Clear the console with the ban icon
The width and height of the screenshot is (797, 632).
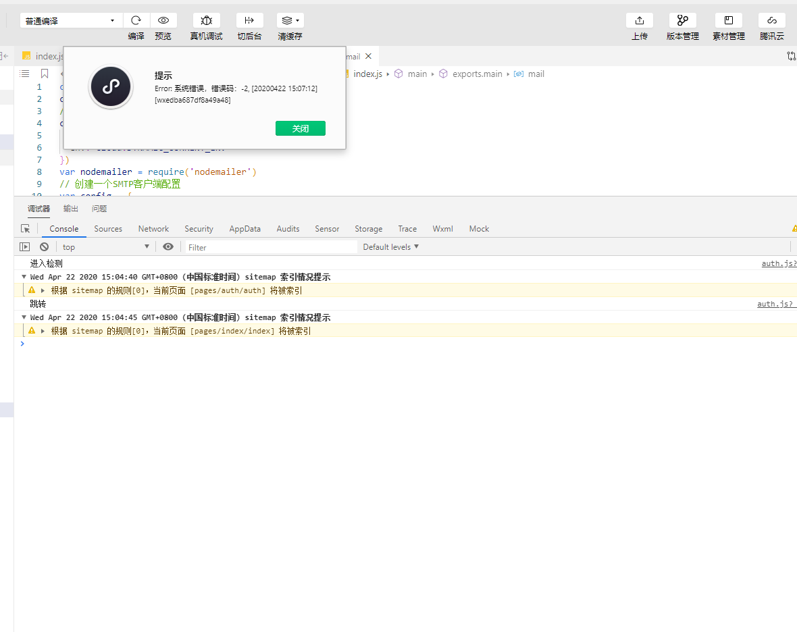44,247
